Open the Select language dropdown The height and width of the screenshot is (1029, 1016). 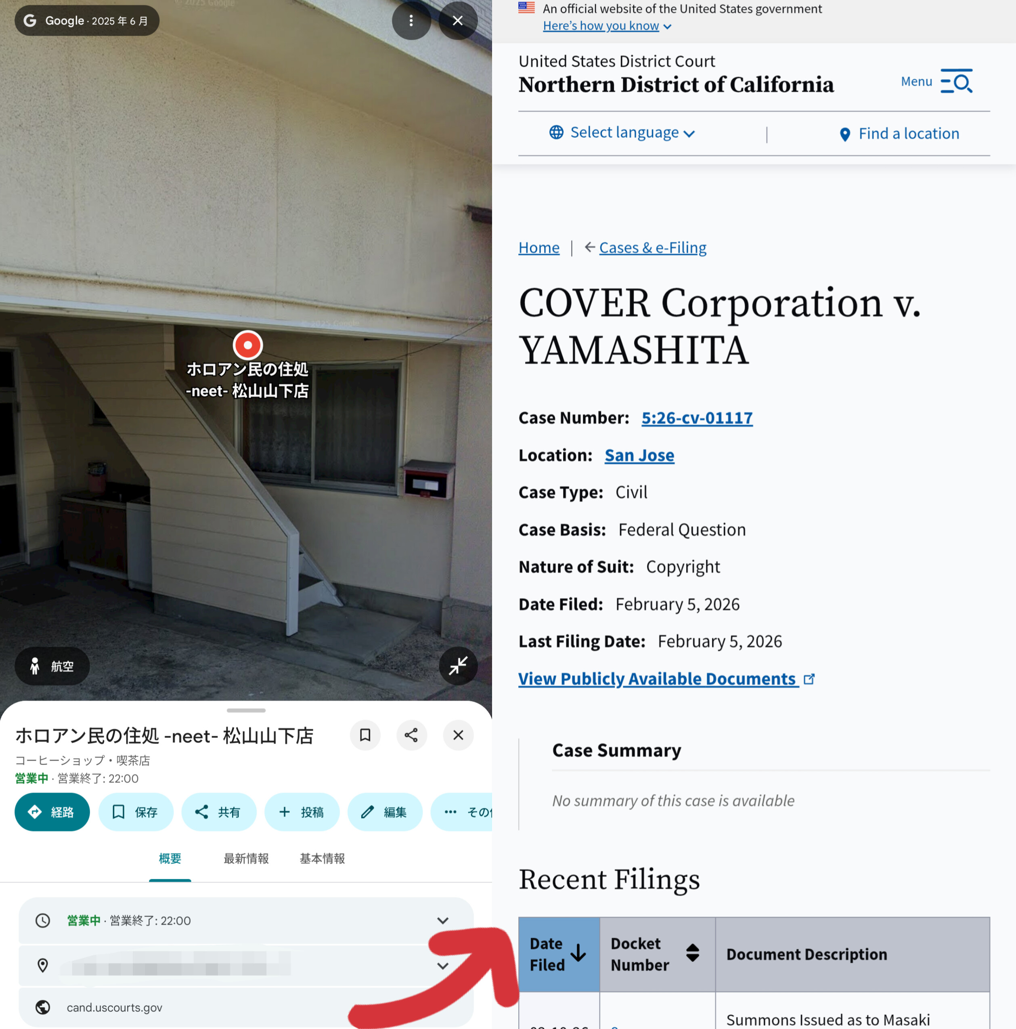click(622, 132)
